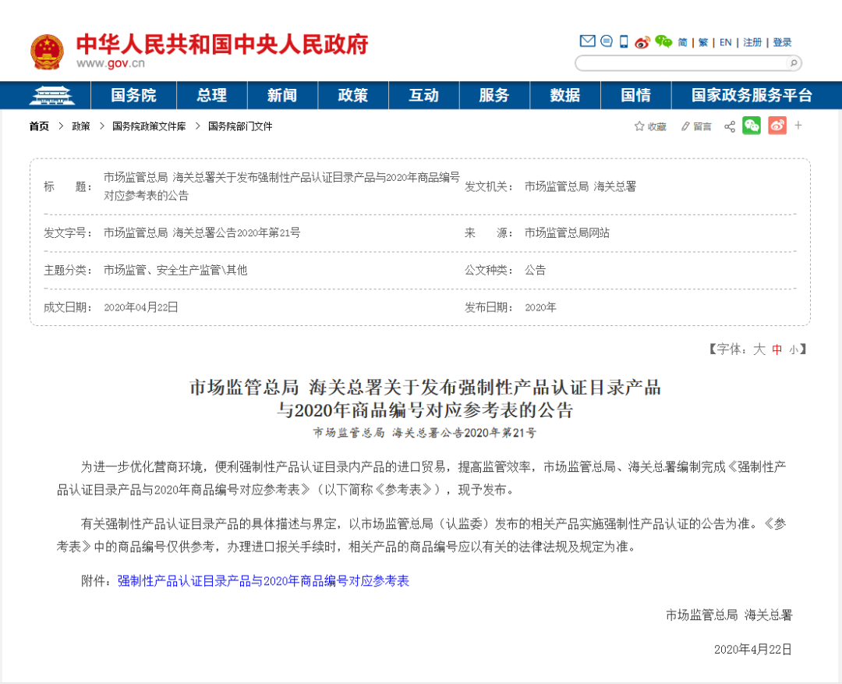Toggle 收藏 to favorite this document
This screenshot has height=684, width=842.
[x=650, y=126]
